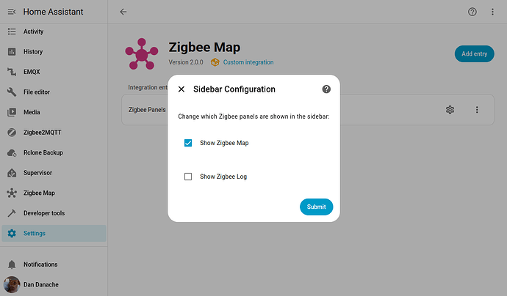Enable the Show Zigbee Log checkbox
The image size is (507, 296).
tap(188, 177)
